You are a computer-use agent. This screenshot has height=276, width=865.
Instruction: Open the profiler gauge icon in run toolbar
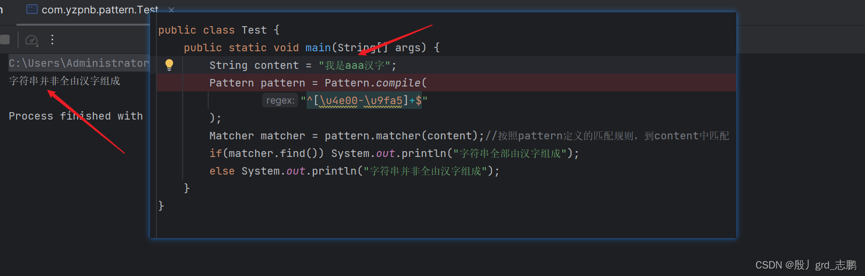pyautogui.click(x=32, y=40)
